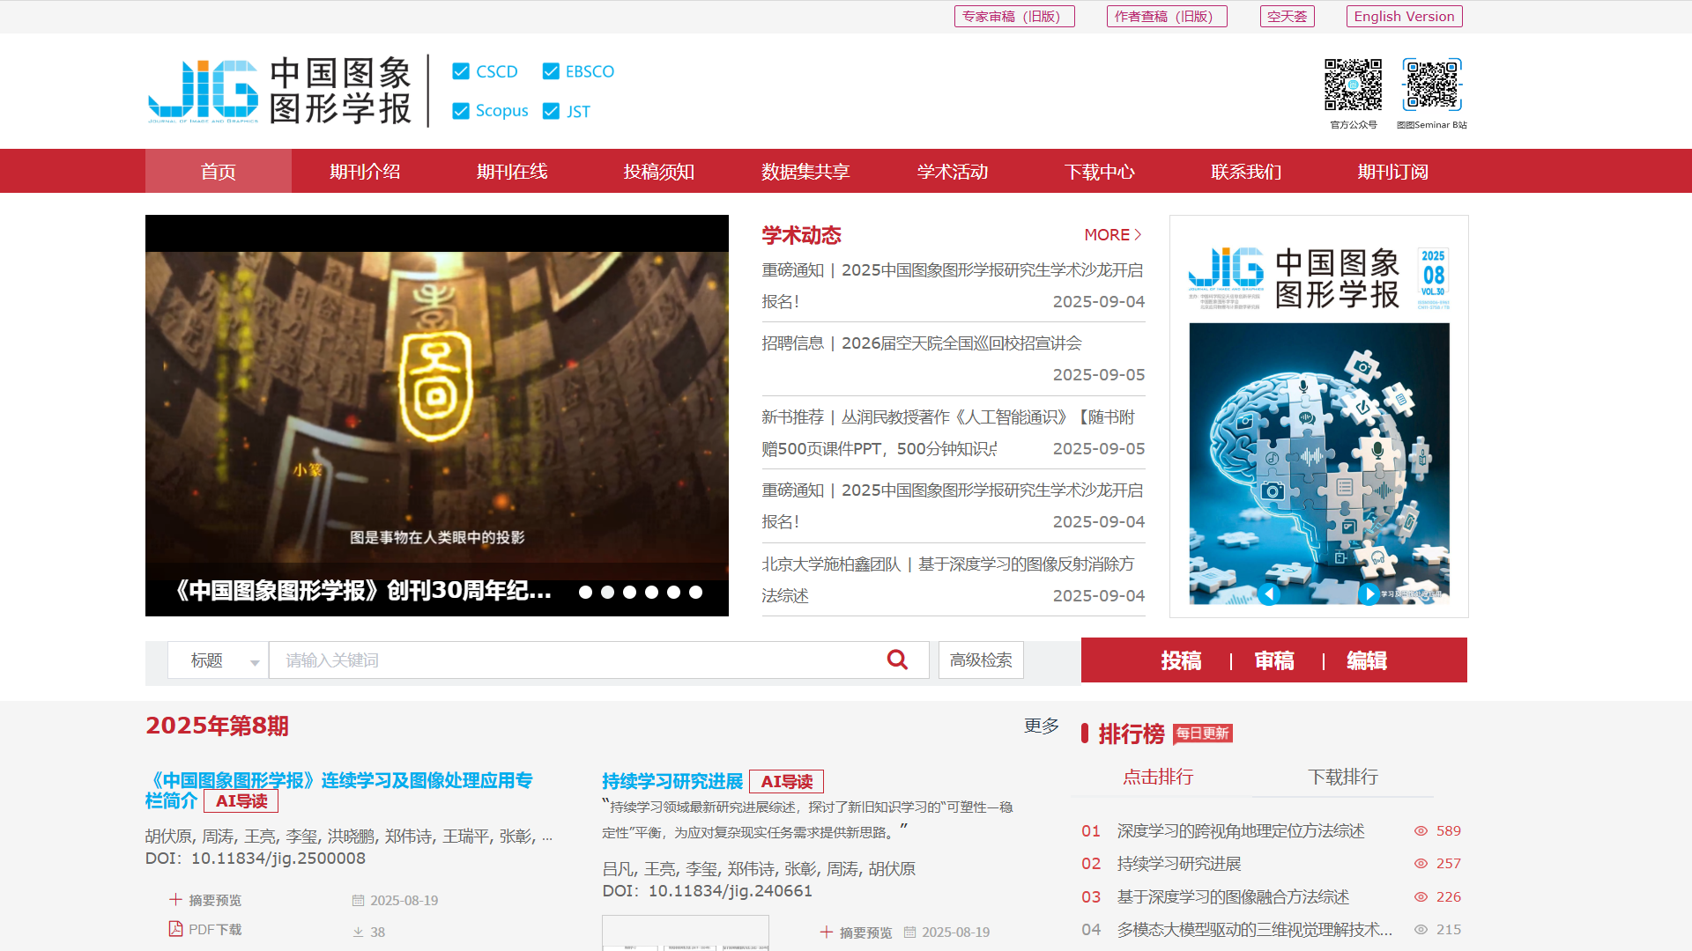Open the 图图Seminar B站 QR code

1432,85
